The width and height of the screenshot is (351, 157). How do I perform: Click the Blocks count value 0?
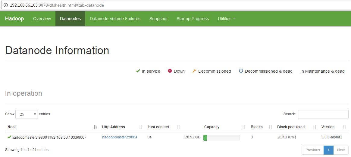[252, 137]
